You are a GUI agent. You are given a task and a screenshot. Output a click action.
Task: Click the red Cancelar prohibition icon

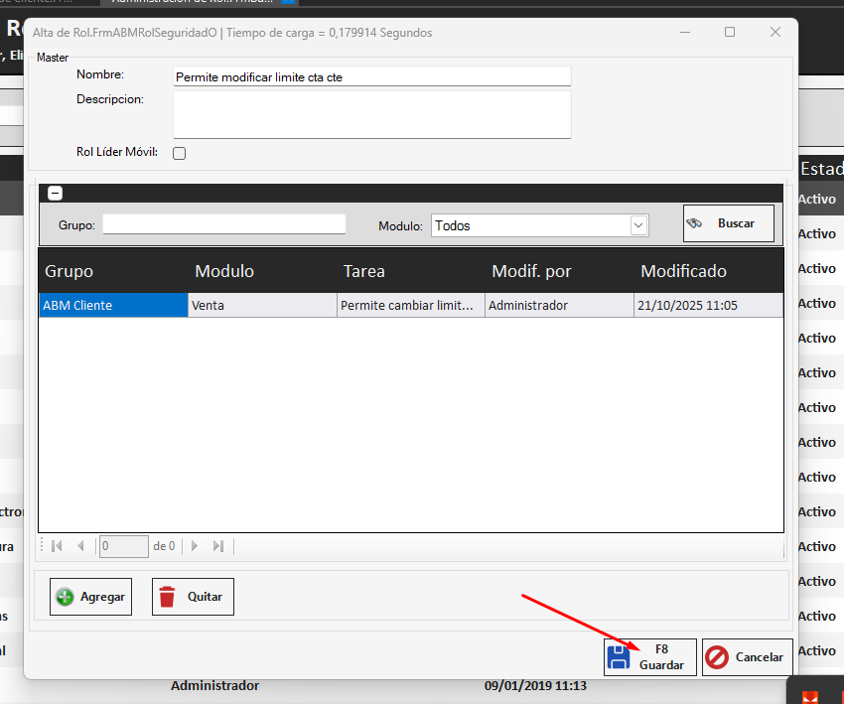(717, 657)
